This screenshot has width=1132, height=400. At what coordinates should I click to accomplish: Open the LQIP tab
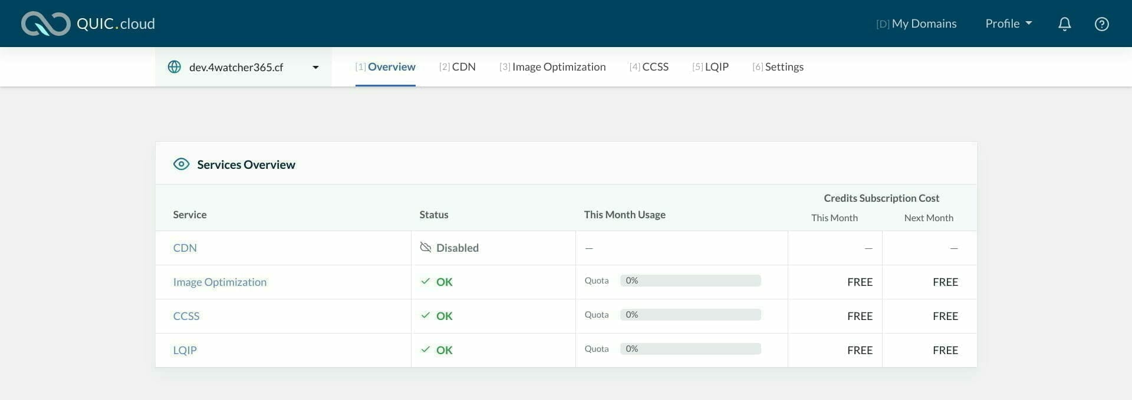click(x=710, y=66)
